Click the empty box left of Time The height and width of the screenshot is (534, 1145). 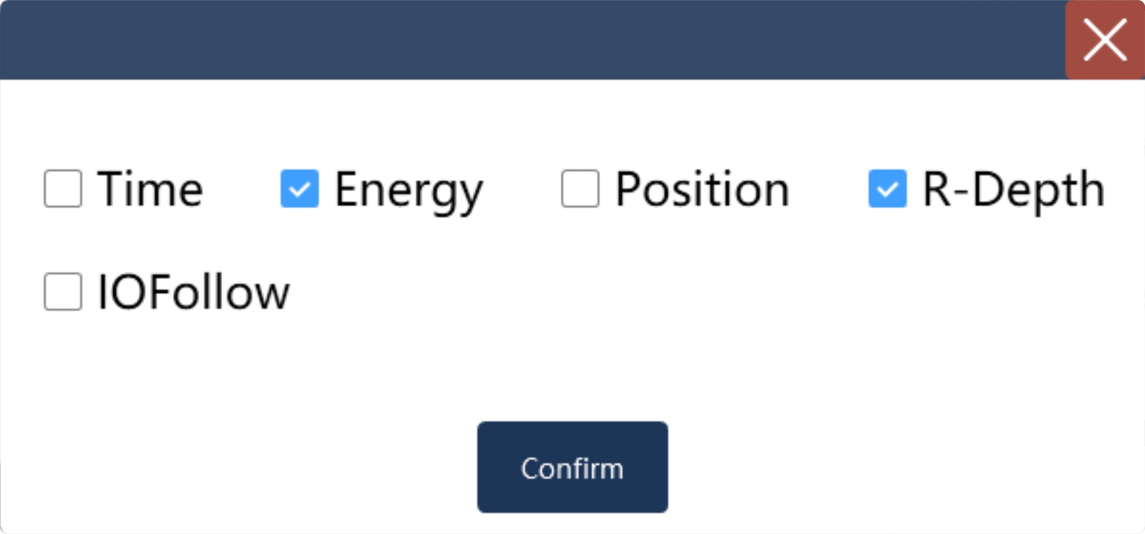point(63,188)
